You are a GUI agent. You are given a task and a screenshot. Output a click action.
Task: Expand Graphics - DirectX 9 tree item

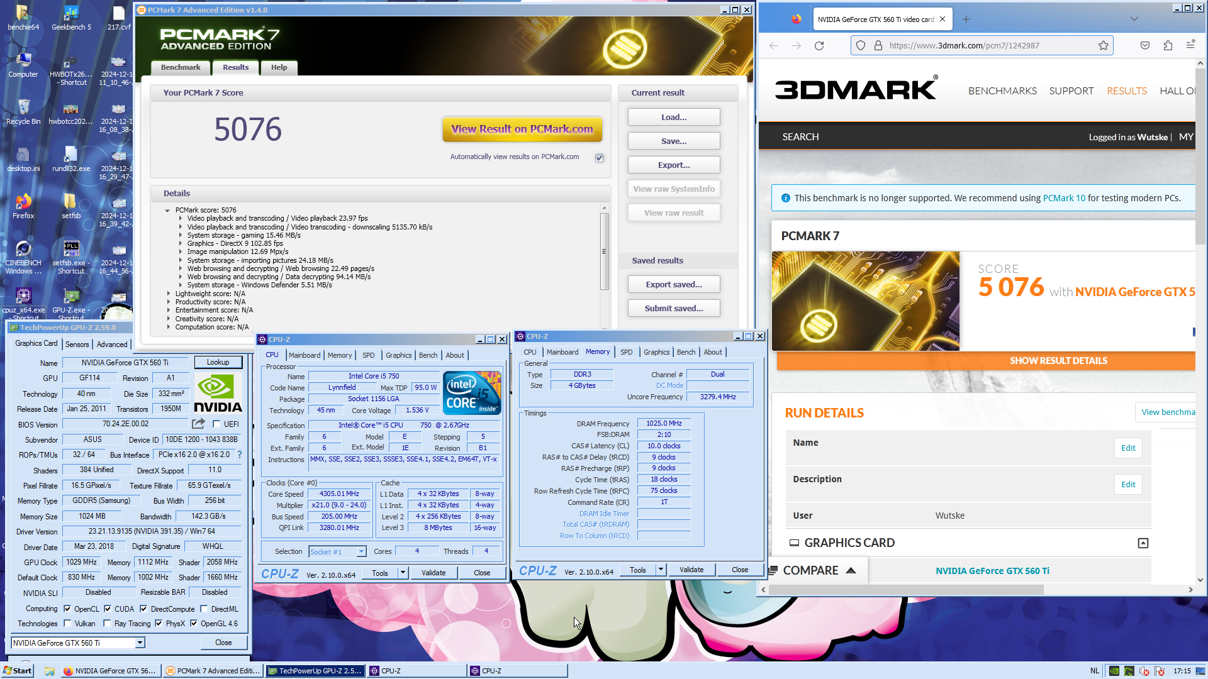click(180, 243)
